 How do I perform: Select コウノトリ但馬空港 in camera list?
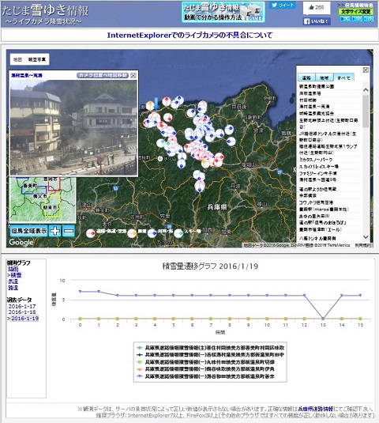click(x=317, y=202)
